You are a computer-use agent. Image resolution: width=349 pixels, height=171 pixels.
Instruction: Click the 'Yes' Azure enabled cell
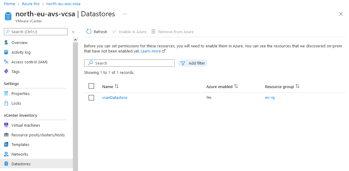(209, 97)
